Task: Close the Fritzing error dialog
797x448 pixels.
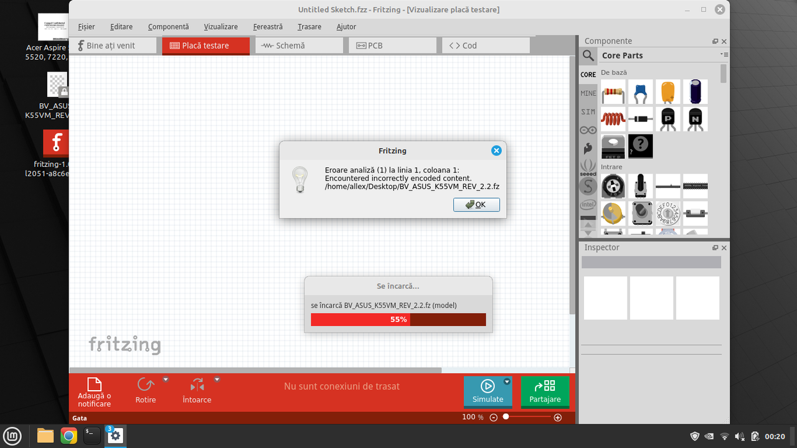Action: [496, 151]
